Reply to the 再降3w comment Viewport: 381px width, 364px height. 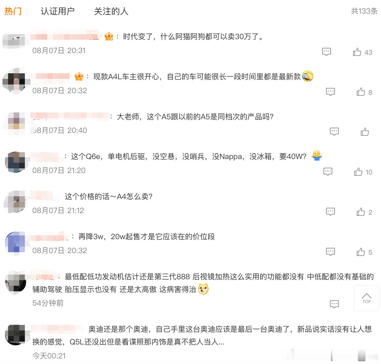tap(330, 252)
